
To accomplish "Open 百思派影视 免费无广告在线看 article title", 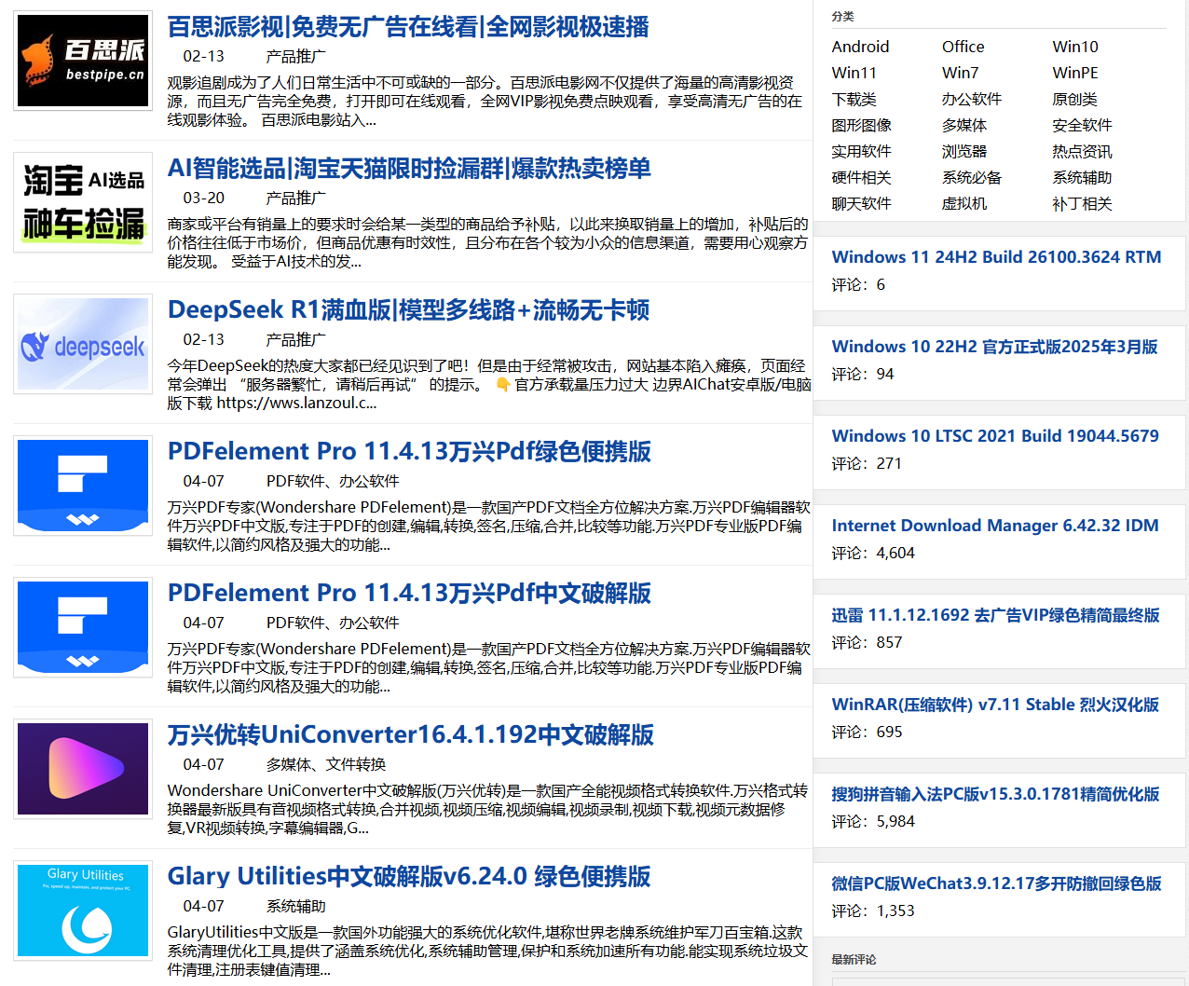I will (x=408, y=27).
